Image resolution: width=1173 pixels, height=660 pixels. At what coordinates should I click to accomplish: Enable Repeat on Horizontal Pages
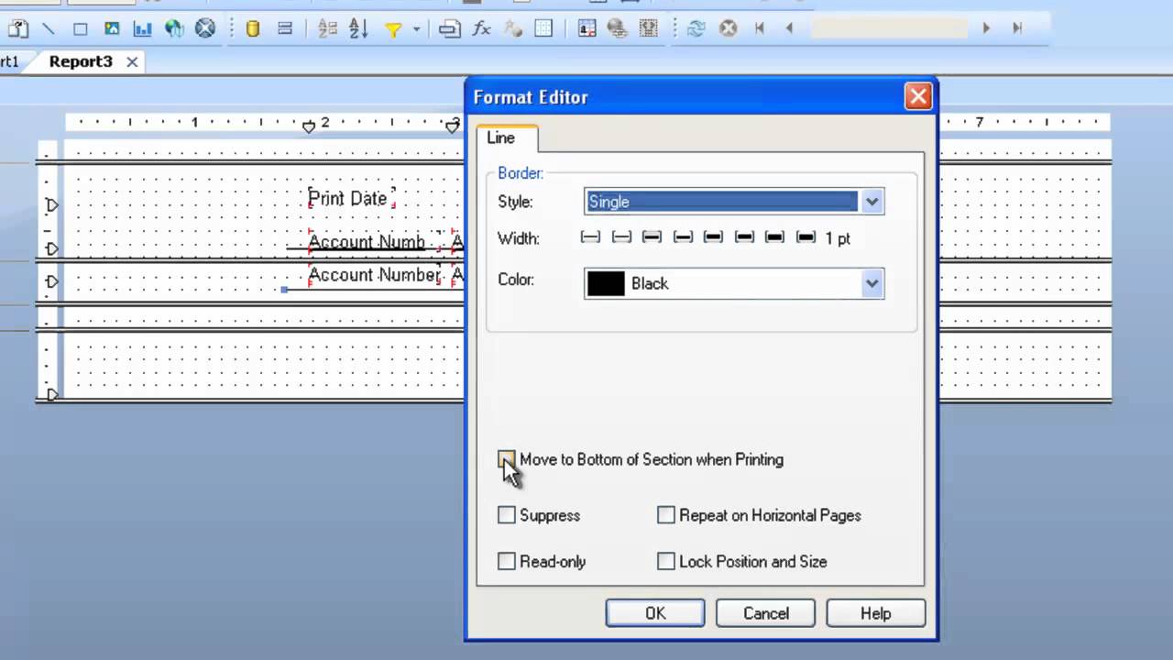[x=666, y=515]
